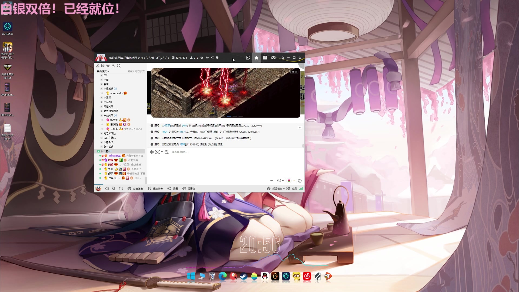This screenshot has height=292, width=519.
Task: Click the round plus button above the ad
Action: (302, 65)
